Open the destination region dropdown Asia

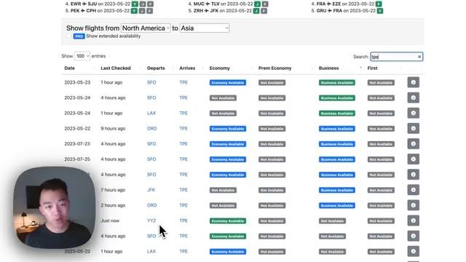point(204,28)
